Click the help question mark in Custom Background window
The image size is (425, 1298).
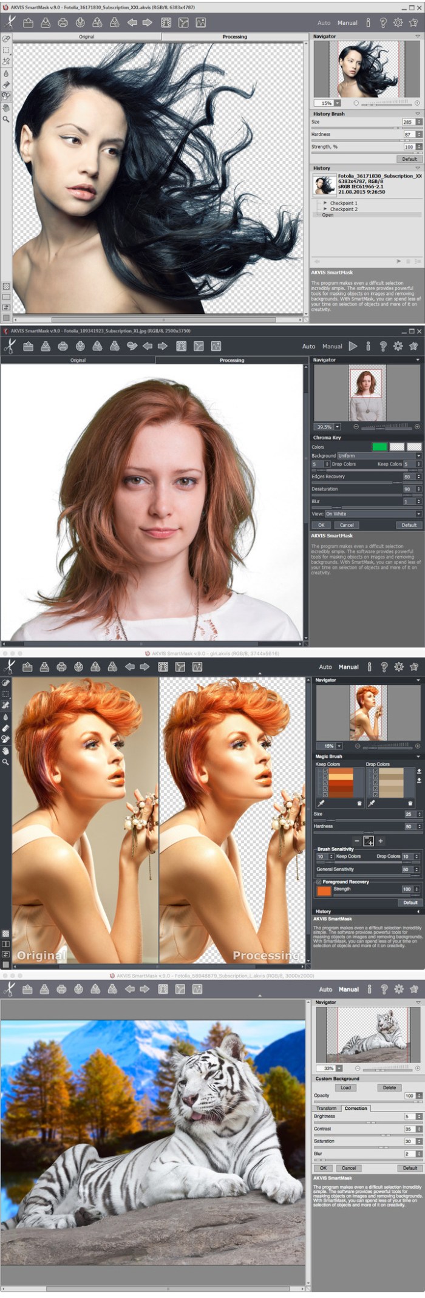384,989
